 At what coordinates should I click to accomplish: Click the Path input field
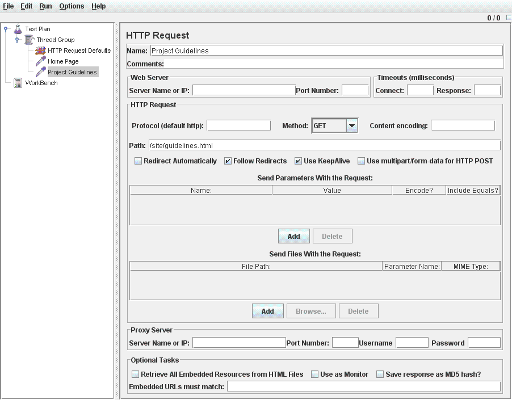tap(324, 145)
